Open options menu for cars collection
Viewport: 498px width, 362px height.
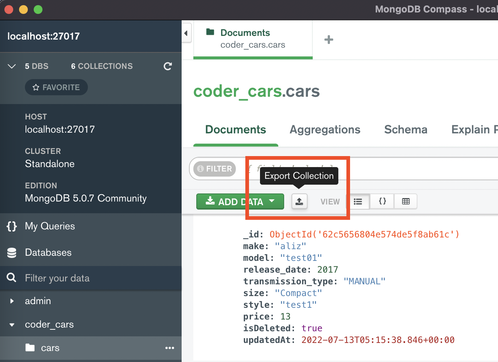170,348
